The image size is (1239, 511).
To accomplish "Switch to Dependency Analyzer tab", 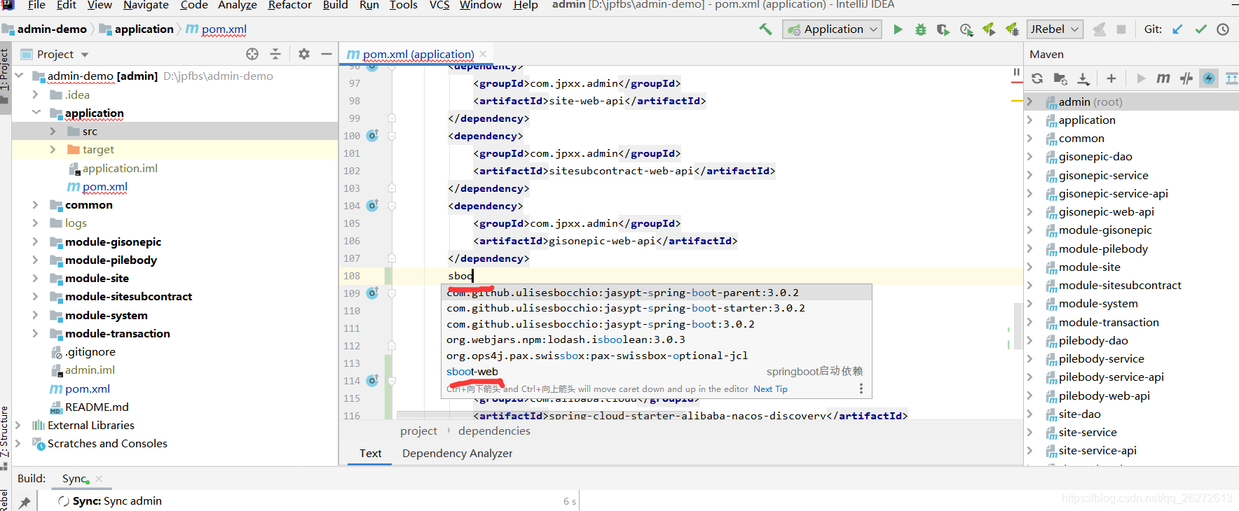I will tap(457, 453).
